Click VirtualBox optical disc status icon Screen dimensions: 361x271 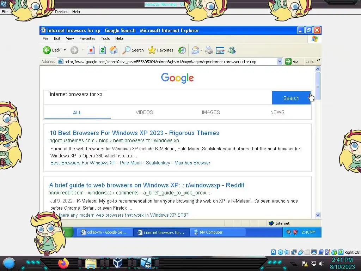[280, 252]
